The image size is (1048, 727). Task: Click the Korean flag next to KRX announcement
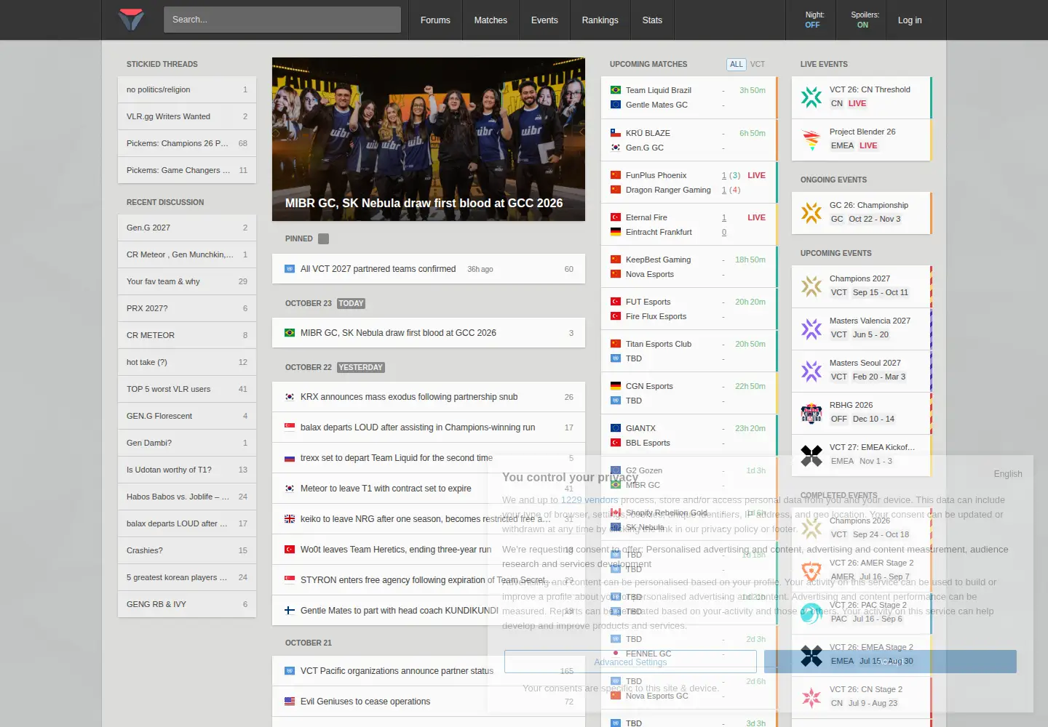click(x=290, y=397)
